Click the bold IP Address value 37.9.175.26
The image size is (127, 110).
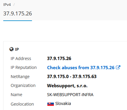59,59
